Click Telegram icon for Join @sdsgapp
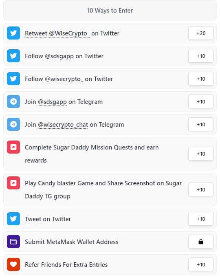This screenshot has height=277, width=220. [13, 101]
